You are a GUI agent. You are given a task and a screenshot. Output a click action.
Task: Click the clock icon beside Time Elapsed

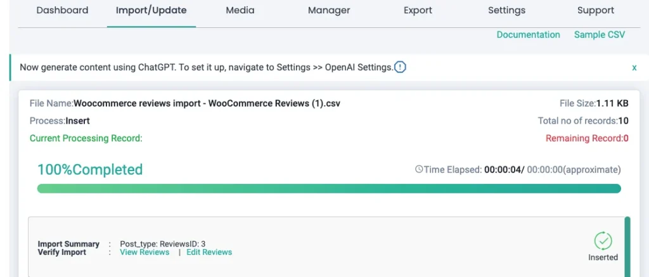point(418,169)
